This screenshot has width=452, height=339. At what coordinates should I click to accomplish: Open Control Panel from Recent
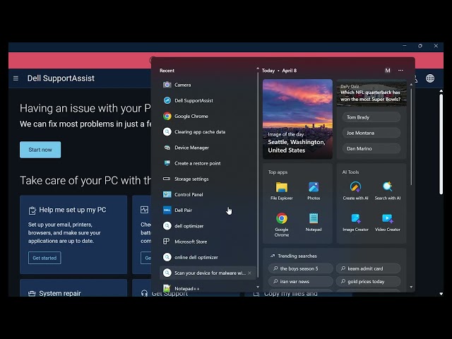(208, 195)
